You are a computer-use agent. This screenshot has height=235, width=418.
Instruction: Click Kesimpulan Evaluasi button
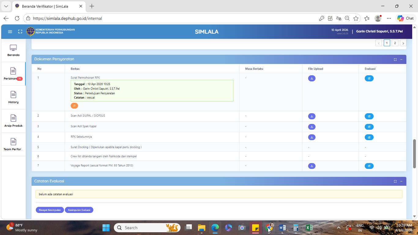coord(79,210)
